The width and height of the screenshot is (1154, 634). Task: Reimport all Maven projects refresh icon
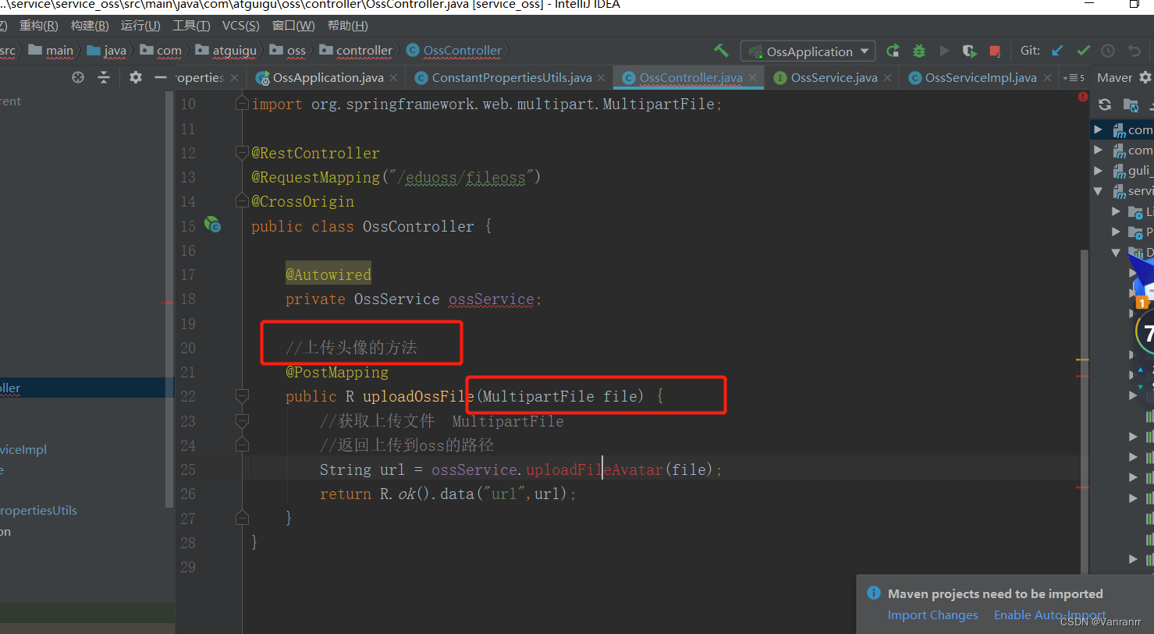point(1105,104)
